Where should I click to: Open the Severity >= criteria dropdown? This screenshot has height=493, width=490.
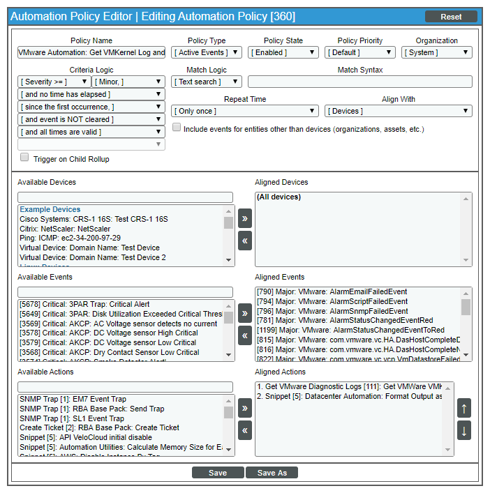[54, 82]
